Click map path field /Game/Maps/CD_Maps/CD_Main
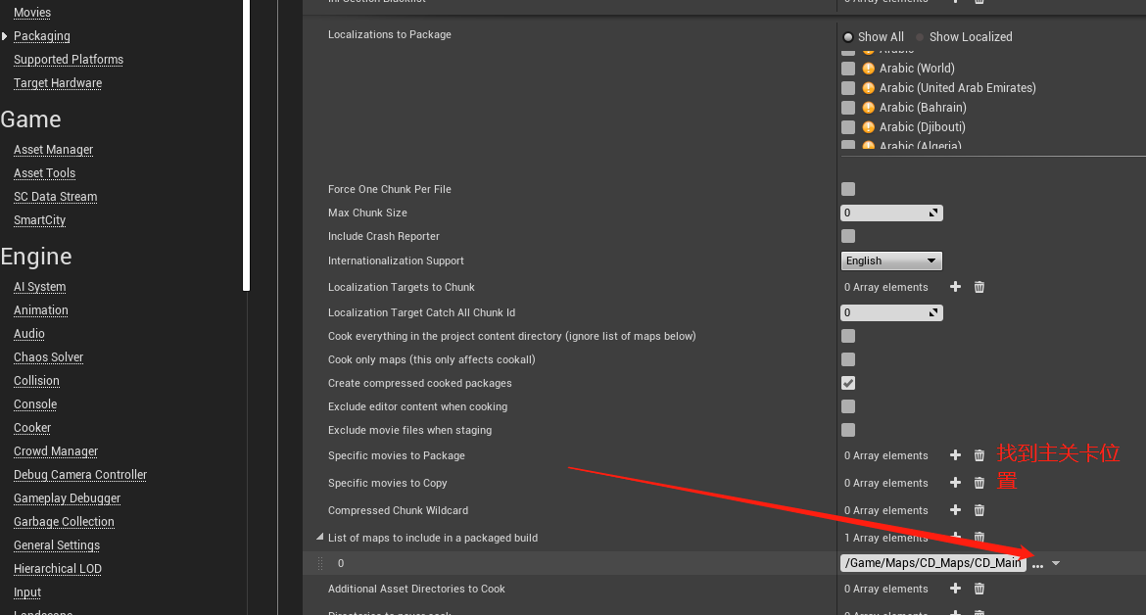 click(x=933, y=563)
